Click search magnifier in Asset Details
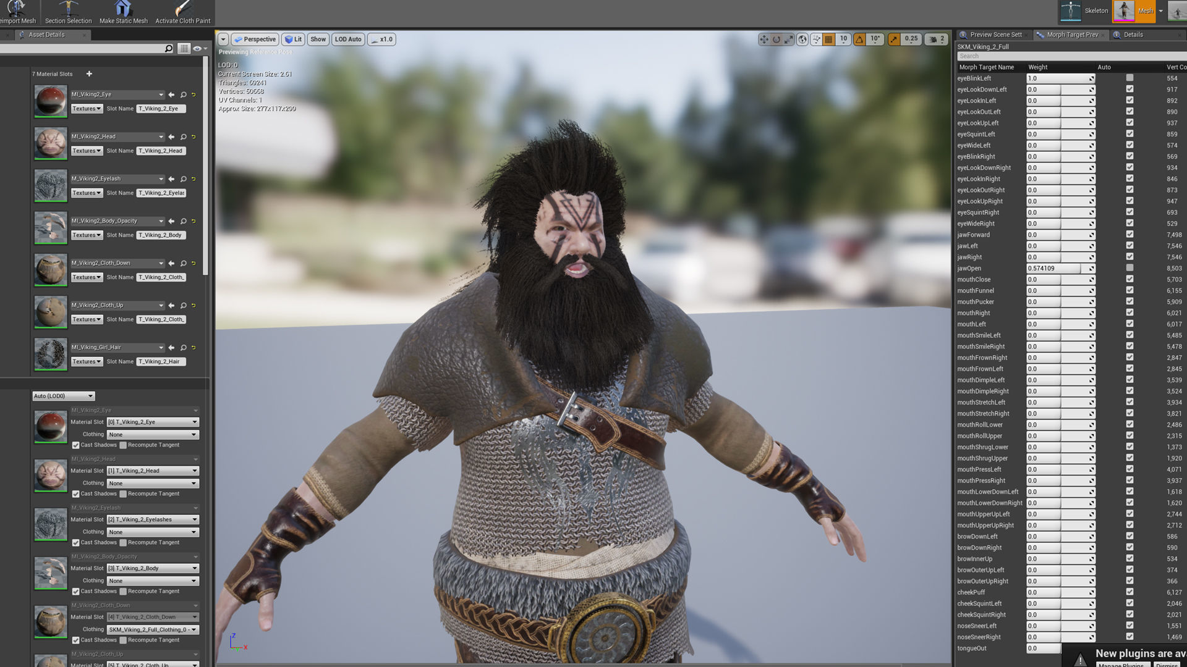Screen dimensions: 1187x667 tap(169, 48)
